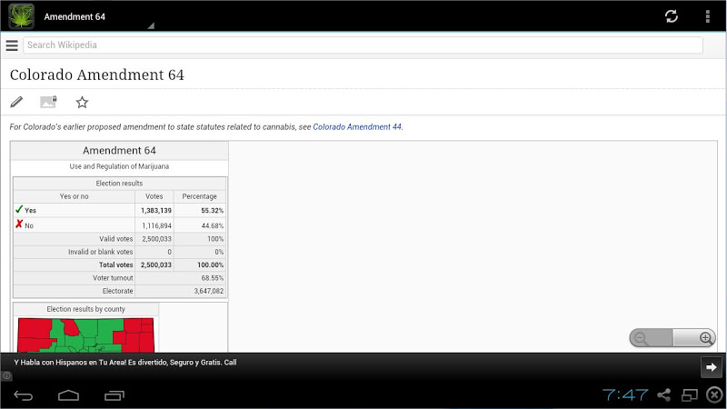This screenshot has height=409, width=727.
Task: Click the Yes or no column header
Action: click(75, 196)
